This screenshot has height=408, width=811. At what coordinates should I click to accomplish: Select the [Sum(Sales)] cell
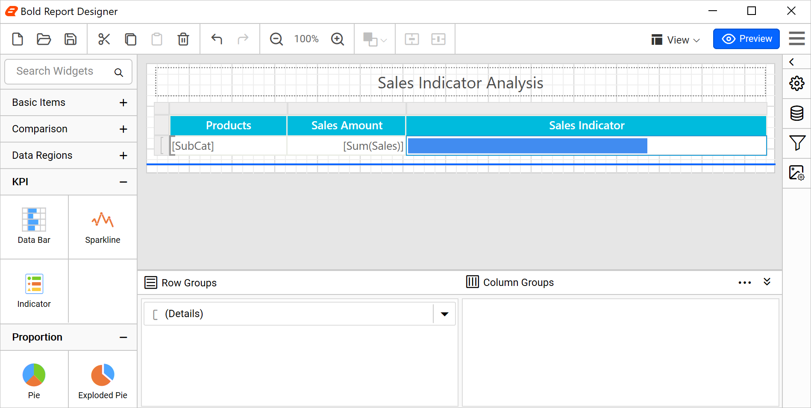[347, 146]
